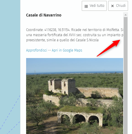
Task: Click the Casale di Navarrino title
Action: 44,15
